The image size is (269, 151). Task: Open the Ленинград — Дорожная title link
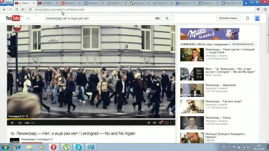click(x=221, y=85)
